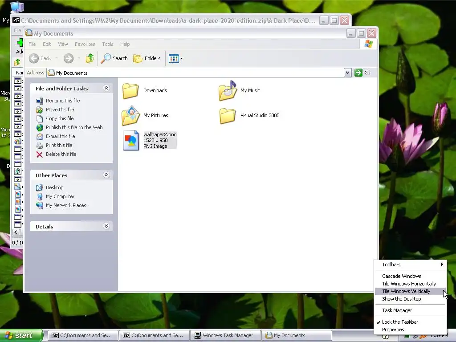
Task: Click the computer icon on the desktop
Action: 17,7
